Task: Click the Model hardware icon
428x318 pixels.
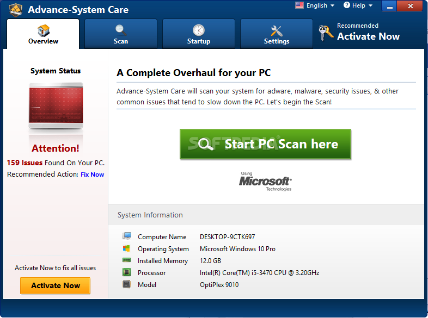Action: click(126, 284)
